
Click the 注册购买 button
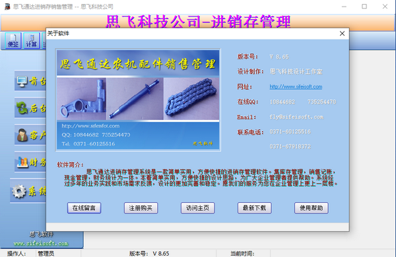click(x=141, y=208)
